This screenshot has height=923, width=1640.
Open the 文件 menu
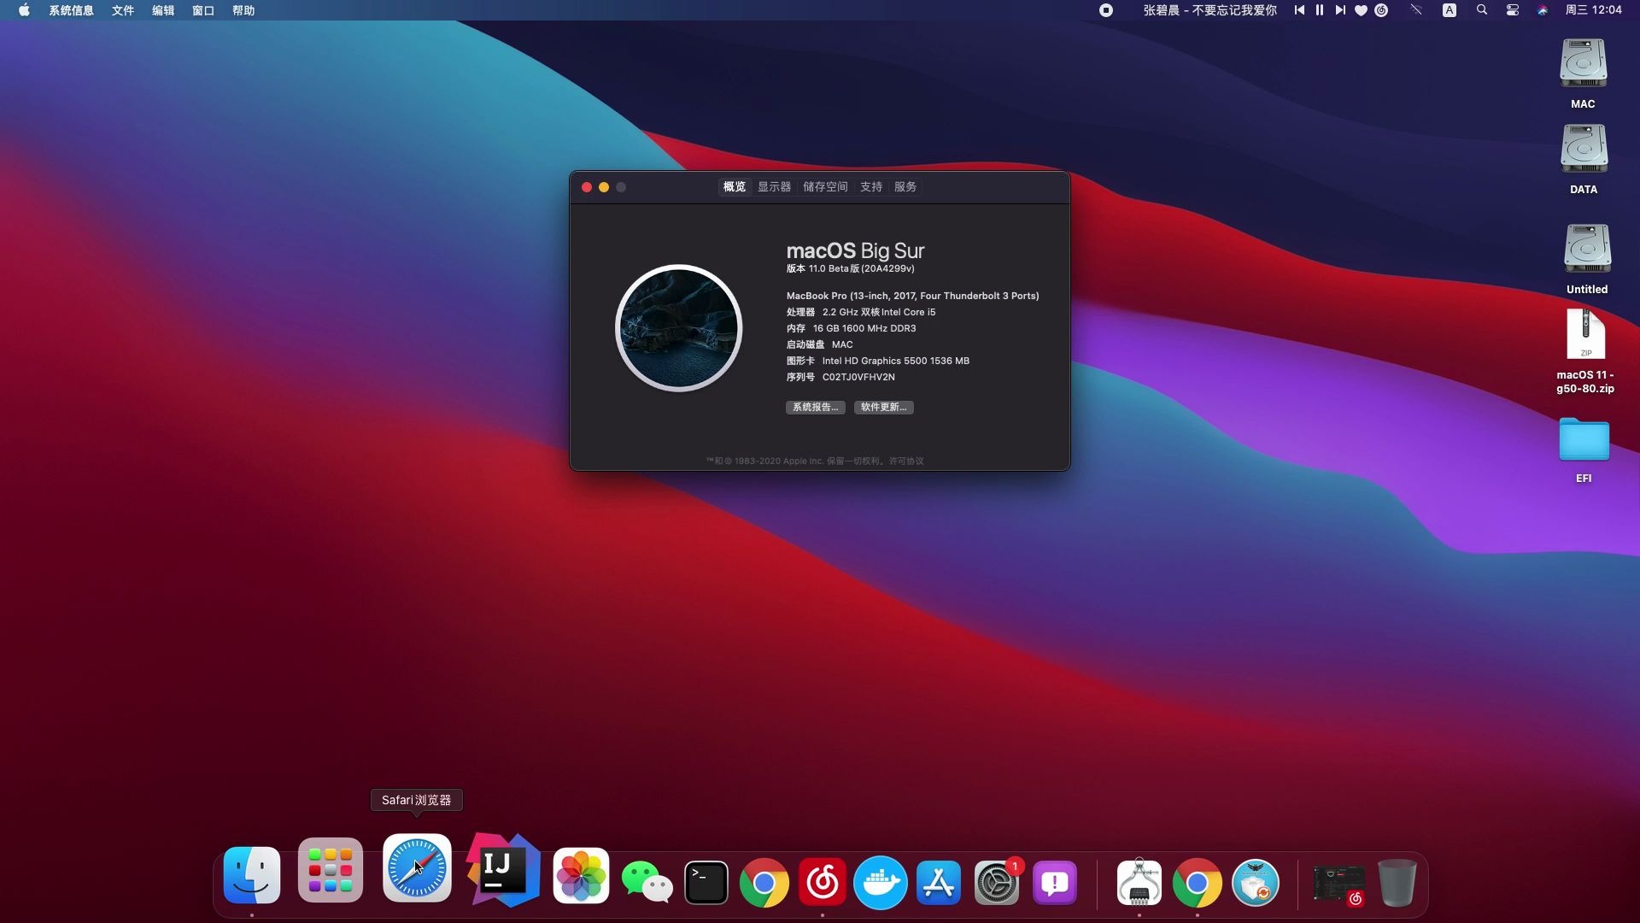pyautogui.click(x=123, y=10)
